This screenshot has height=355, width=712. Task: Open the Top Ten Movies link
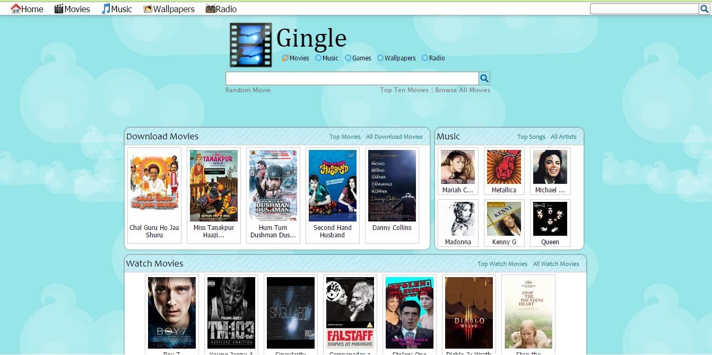click(404, 90)
